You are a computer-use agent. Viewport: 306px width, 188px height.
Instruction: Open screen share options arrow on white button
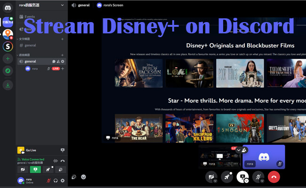coord(247,181)
